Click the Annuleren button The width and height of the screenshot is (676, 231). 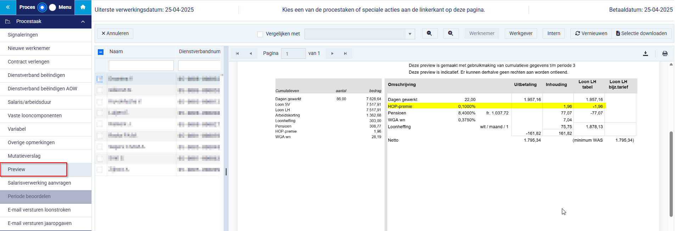pyautogui.click(x=115, y=33)
